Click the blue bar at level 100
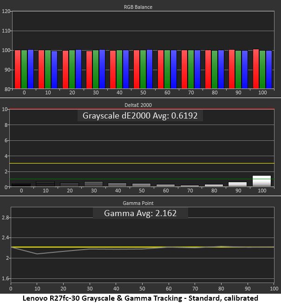Viewport: 281px width, 303px height. click(x=269, y=69)
